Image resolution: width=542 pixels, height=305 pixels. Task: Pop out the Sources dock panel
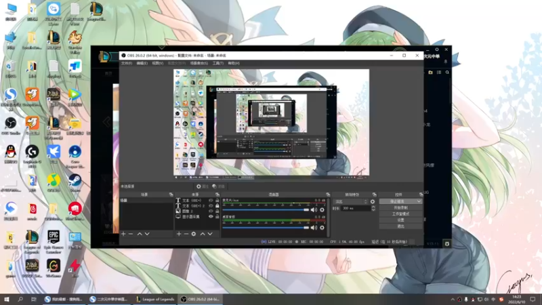[217, 195]
